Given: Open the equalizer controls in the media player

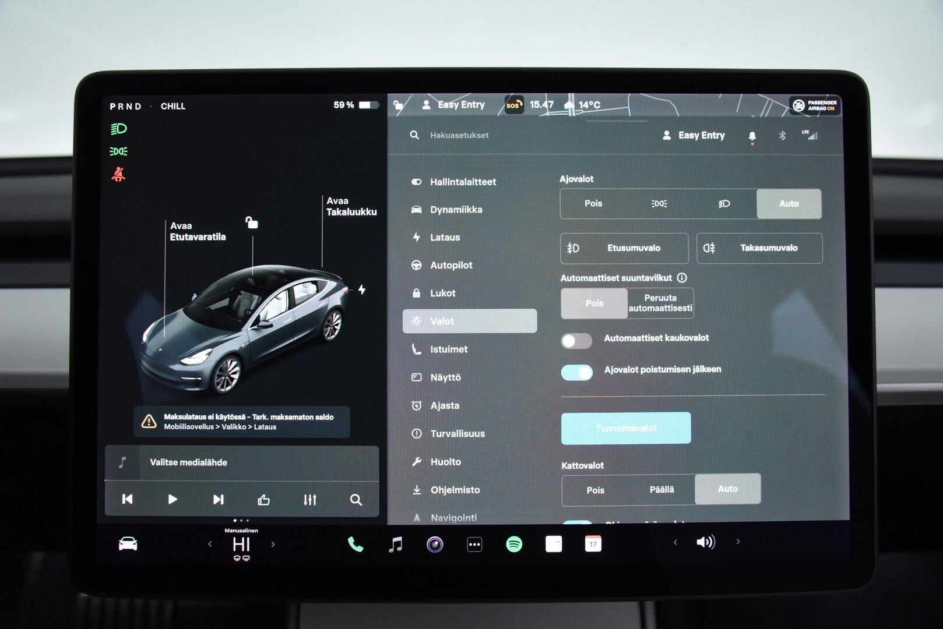Looking at the screenshot, I should tap(309, 499).
